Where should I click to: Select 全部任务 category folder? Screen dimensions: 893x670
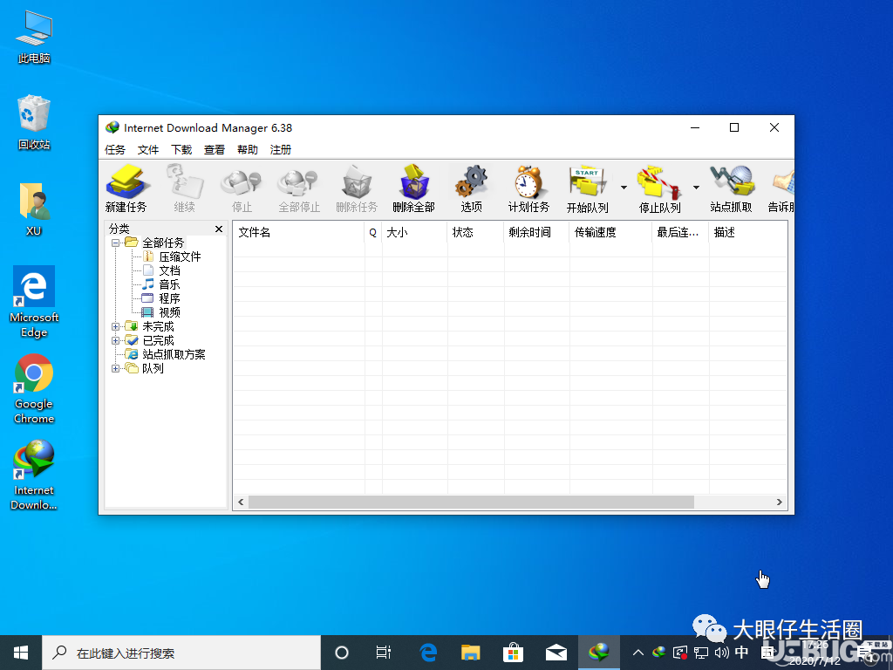155,243
